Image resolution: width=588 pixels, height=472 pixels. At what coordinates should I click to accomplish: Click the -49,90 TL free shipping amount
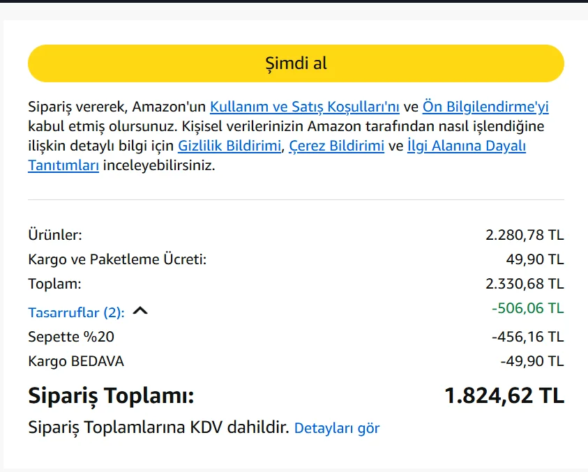point(532,361)
